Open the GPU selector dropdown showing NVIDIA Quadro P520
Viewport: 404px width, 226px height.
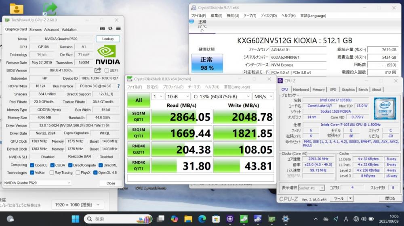(37, 183)
